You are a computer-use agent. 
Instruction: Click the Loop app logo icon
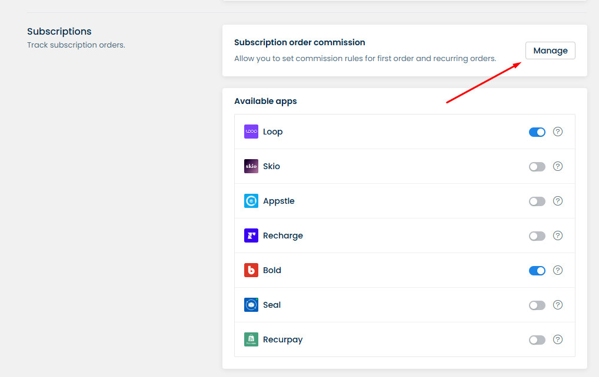(x=251, y=132)
